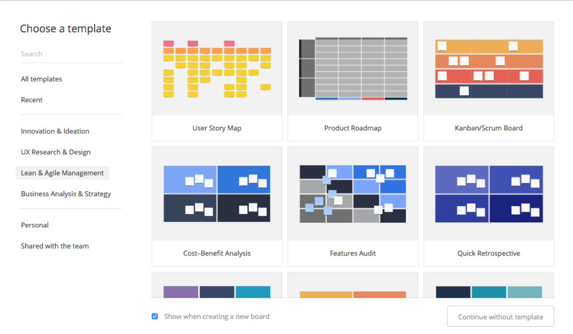The height and width of the screenshot is (334, 573).
Task: Choose the Quick Retrospective template
Action: 489,207
